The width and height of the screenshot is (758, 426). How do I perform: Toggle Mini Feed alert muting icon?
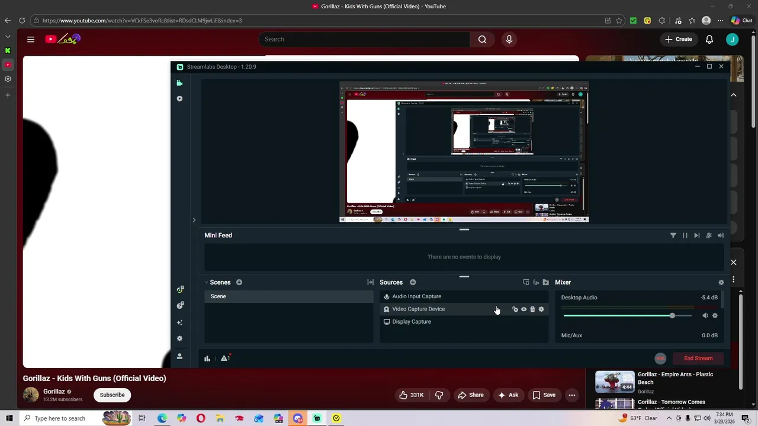click(x=709, y=235)
